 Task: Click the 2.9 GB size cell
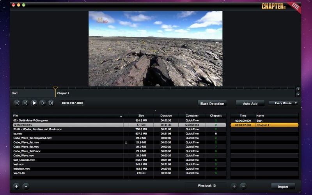coord(141,173)
